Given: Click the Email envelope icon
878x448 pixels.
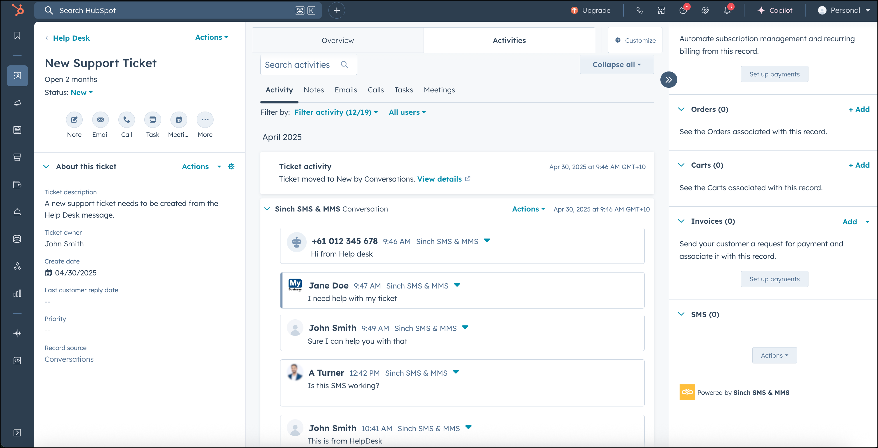Looking at the screenshot, I should (100, 119).
